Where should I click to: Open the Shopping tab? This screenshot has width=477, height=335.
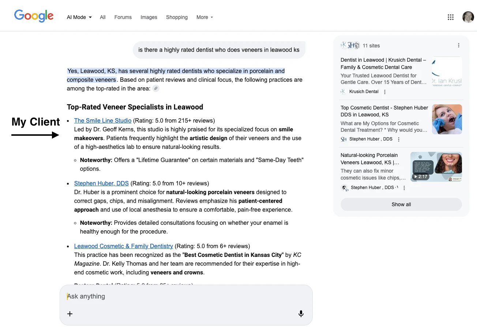click(177, 17)
